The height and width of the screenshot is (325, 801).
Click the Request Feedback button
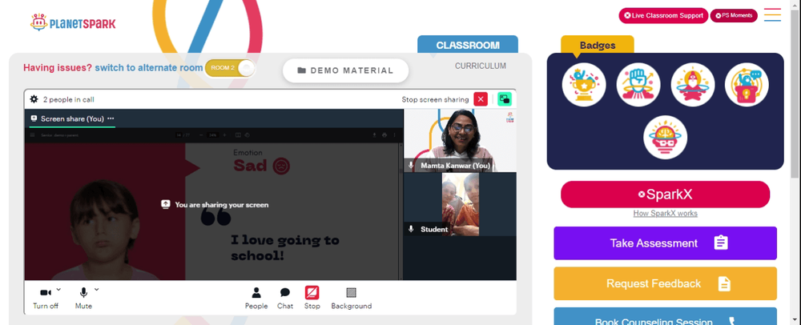tap(665, 283)
